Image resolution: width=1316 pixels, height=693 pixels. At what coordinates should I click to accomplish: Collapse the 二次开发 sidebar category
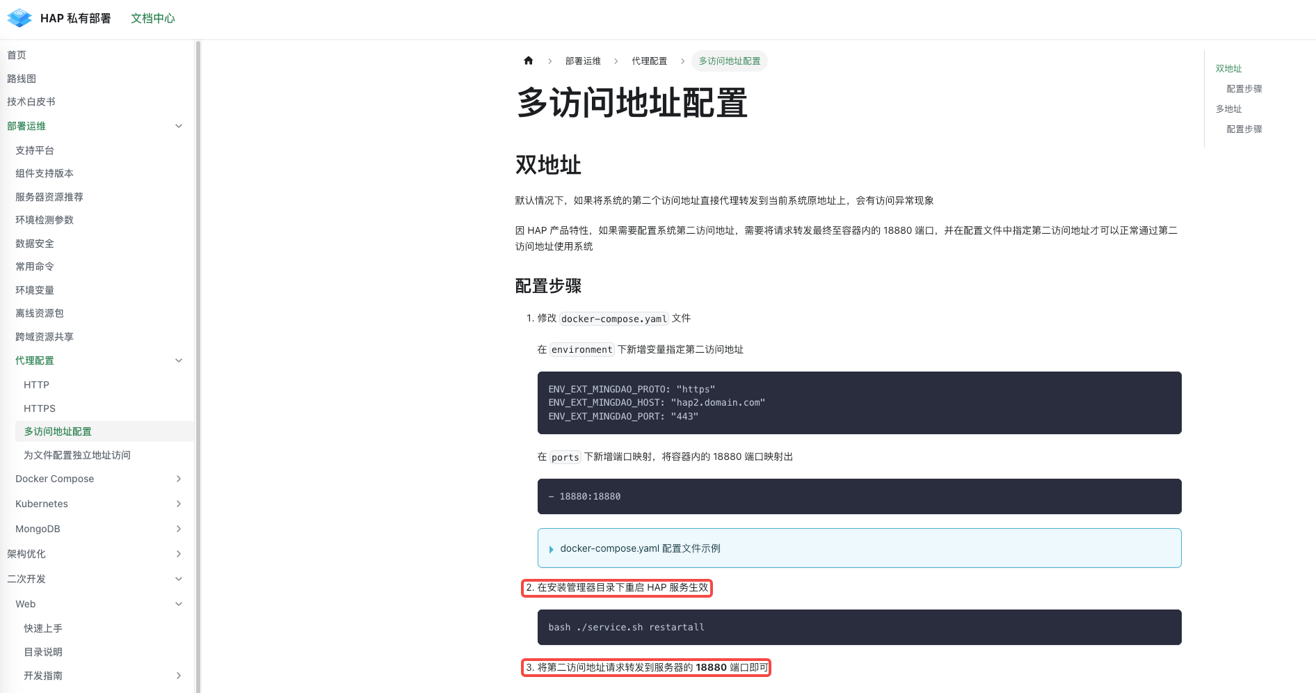[179, 579]
